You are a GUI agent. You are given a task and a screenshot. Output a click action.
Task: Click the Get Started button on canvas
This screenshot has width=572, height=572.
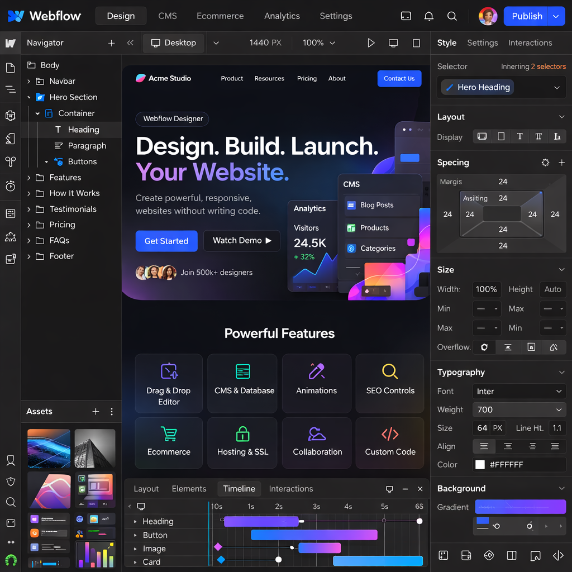[166, 241]
